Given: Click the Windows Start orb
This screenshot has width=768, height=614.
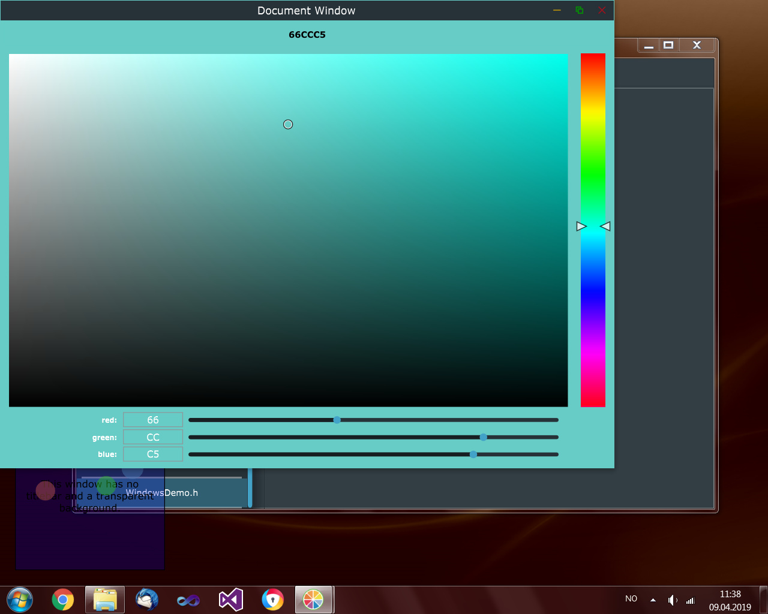Looking at the screenshot, I should click(x=20, y=600).
